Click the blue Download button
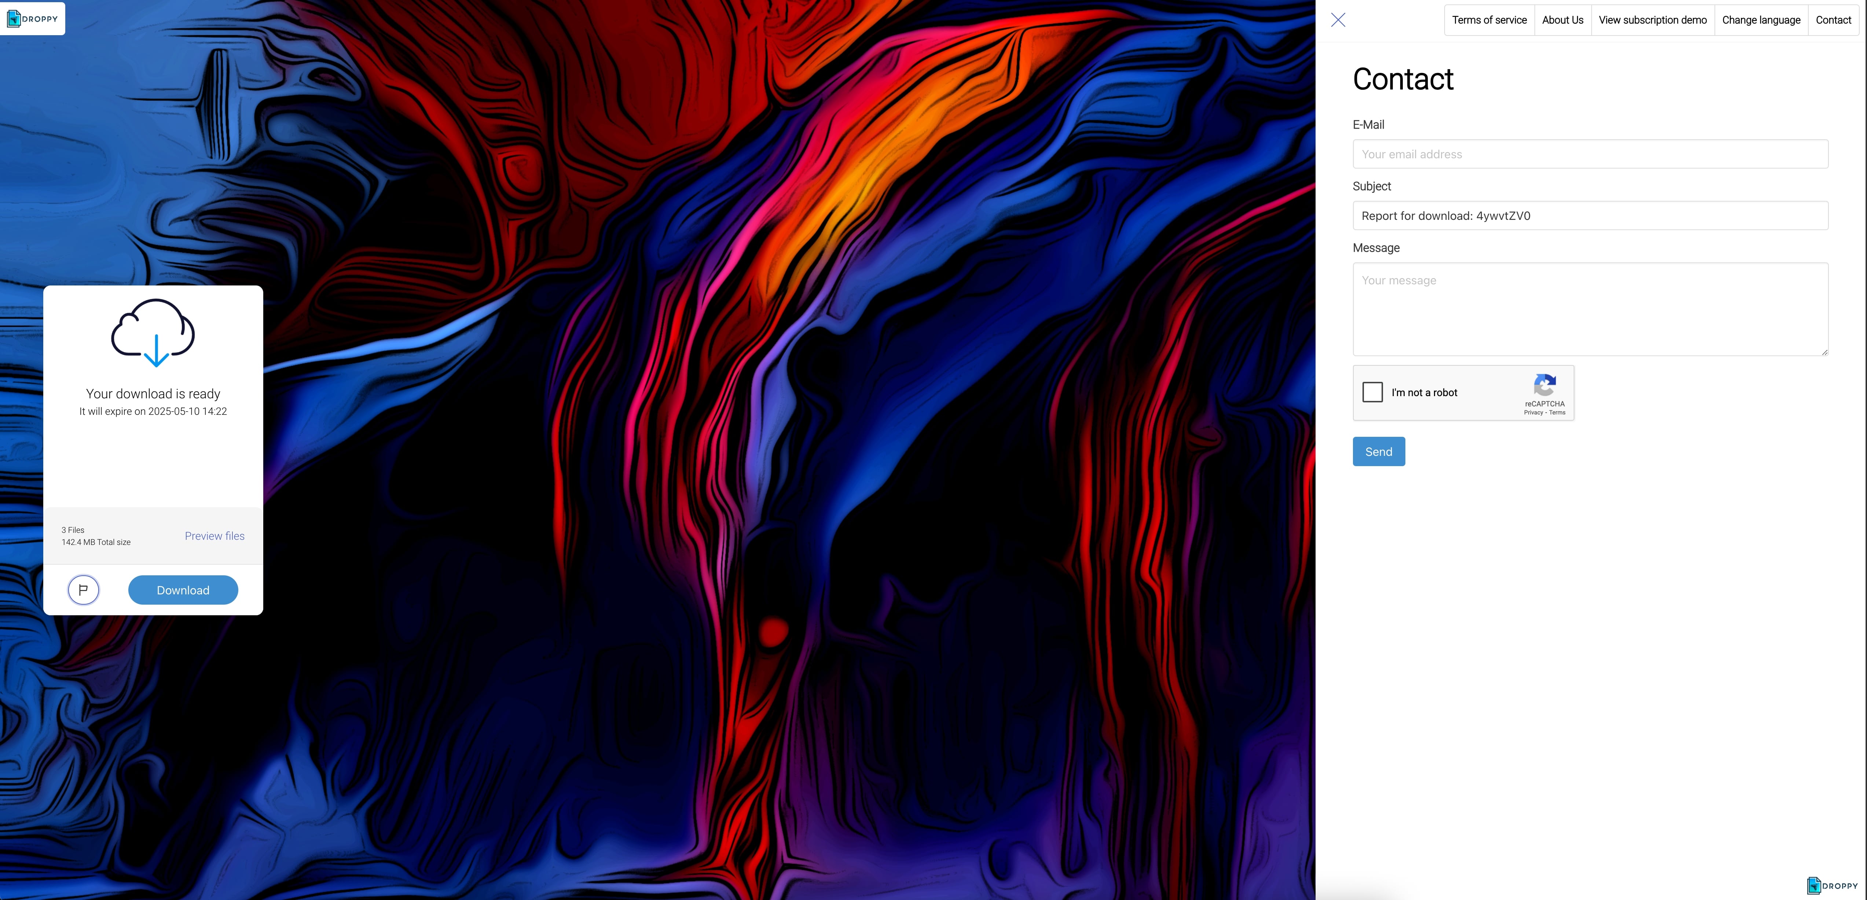The width and height of the screenshot is (1867, 900). click(x=183, y=590)
